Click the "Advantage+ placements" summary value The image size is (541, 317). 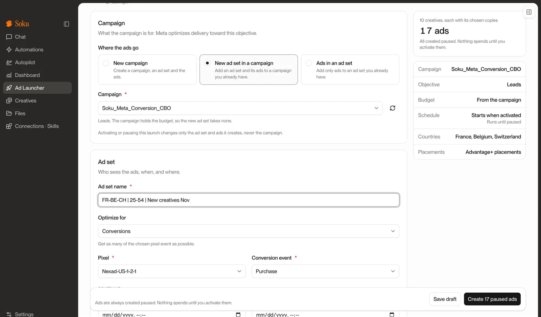point(493,152)
